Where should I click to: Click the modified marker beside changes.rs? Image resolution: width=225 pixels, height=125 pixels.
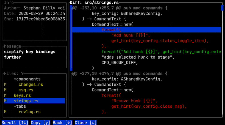[x=5, y=85]
